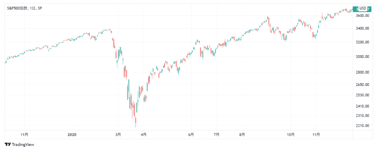This screenshot has height=149, width=376.
Task: Click the 10月 time axis label
Action: 291,135
